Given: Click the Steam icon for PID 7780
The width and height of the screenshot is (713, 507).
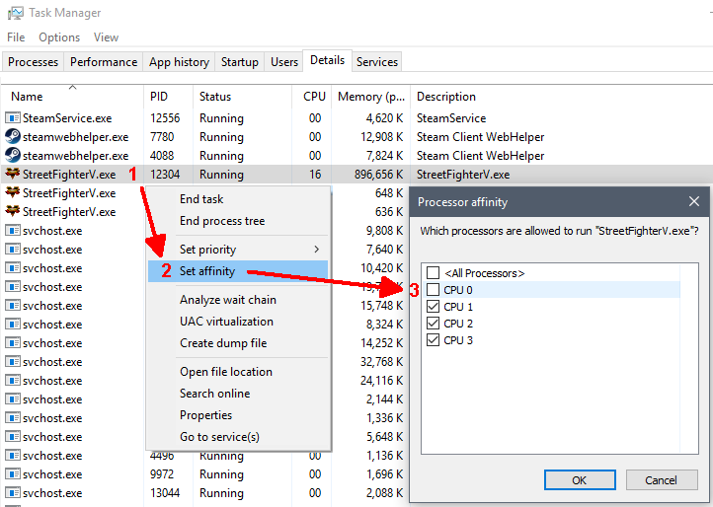Looking at the screenshot, I should pos(13,136).
